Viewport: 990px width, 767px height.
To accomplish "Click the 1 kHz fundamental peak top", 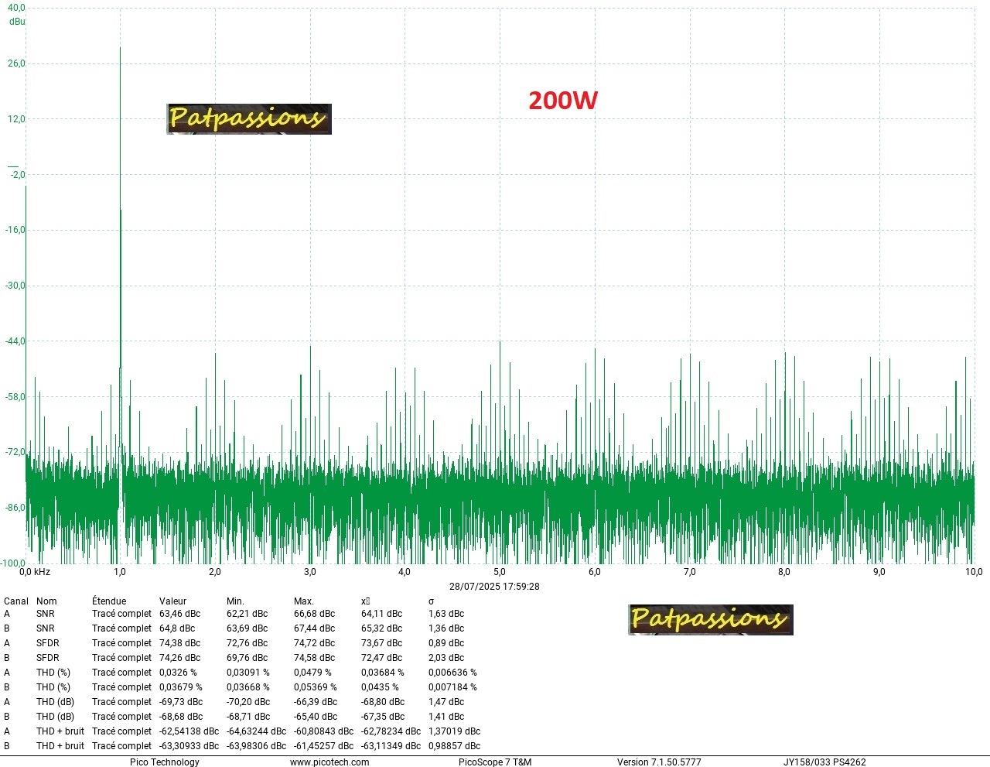I will [120, 49].
